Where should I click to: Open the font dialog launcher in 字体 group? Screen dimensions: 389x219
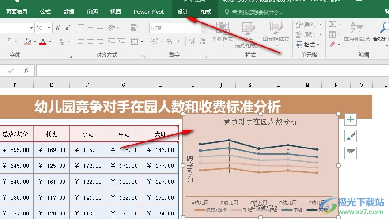(x=71, y=56)
